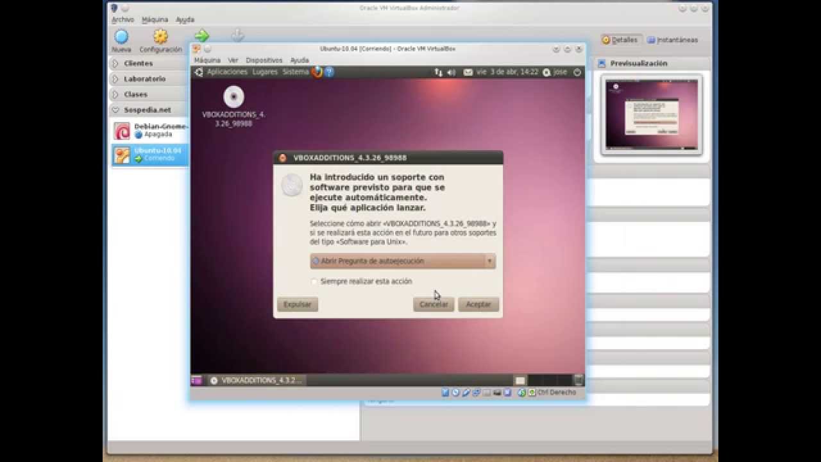
Task: Switch to Instantáneas view in Manager
Action: pyautogui.click(x=672, y=40)
